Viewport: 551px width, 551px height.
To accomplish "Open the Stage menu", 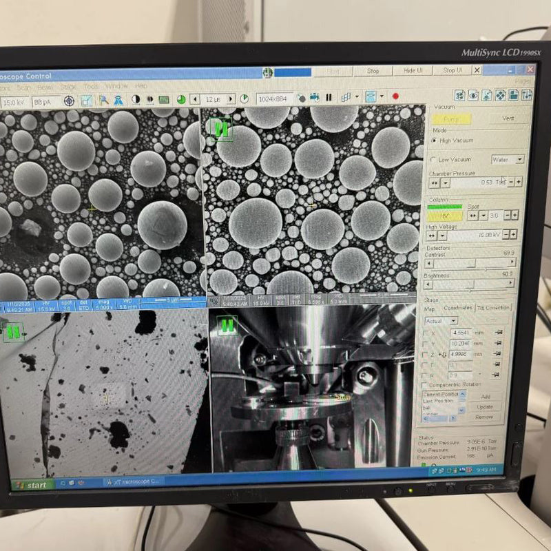I will click(68, 87).
